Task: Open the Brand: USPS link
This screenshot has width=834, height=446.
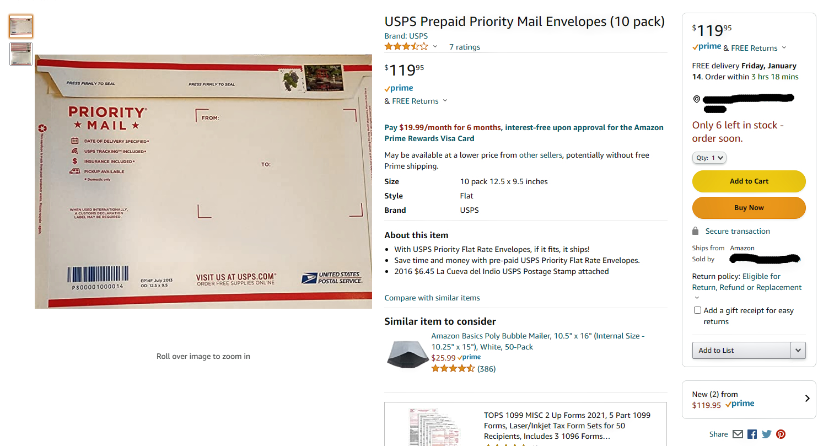Action: point(406,36)
